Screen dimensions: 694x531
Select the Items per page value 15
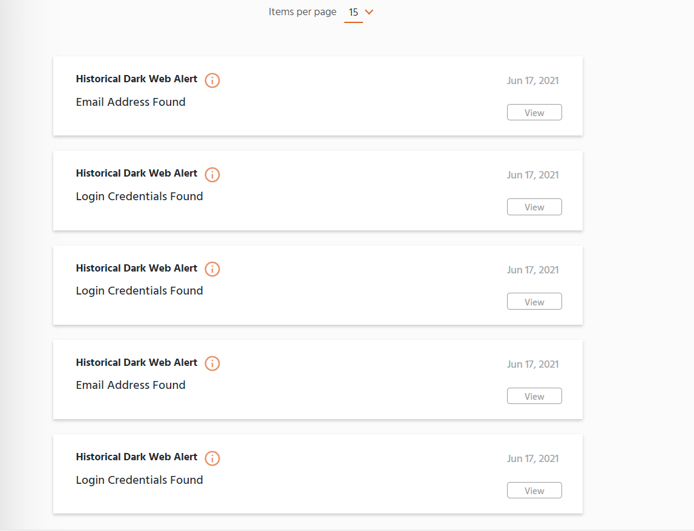353,12
